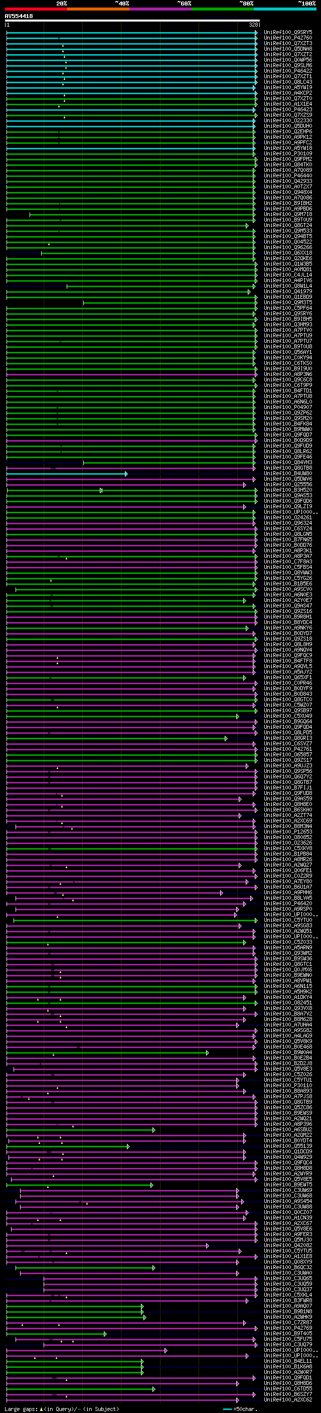Click UniRef100_O24261 label

(288, 517)
